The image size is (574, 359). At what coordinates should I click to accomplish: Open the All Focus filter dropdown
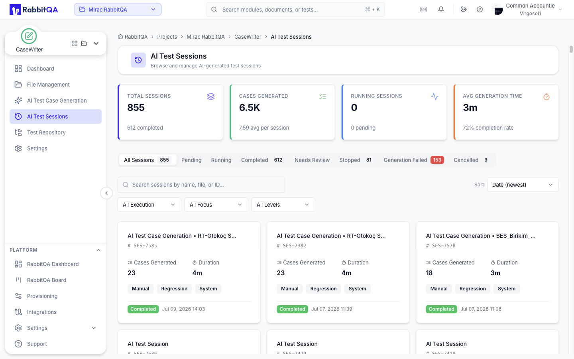tap(216, 205)
